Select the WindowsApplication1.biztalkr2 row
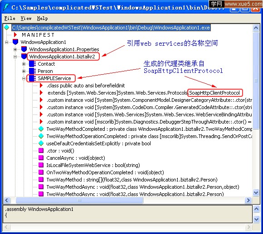This screenshot has height=234, width=263. pyautogui.click(x=62, y=57)
